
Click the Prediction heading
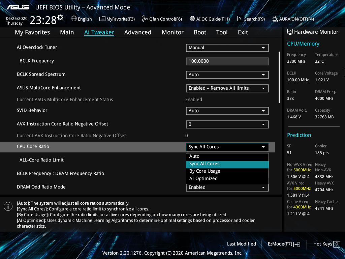(x=299, y=135)
